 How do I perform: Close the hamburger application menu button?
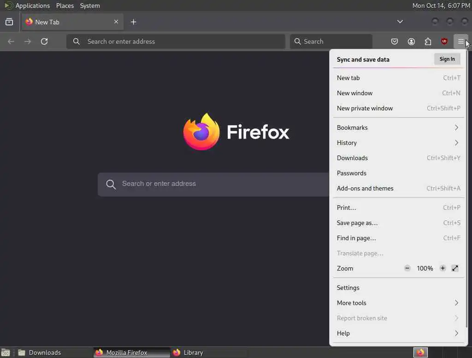point(460,41)
